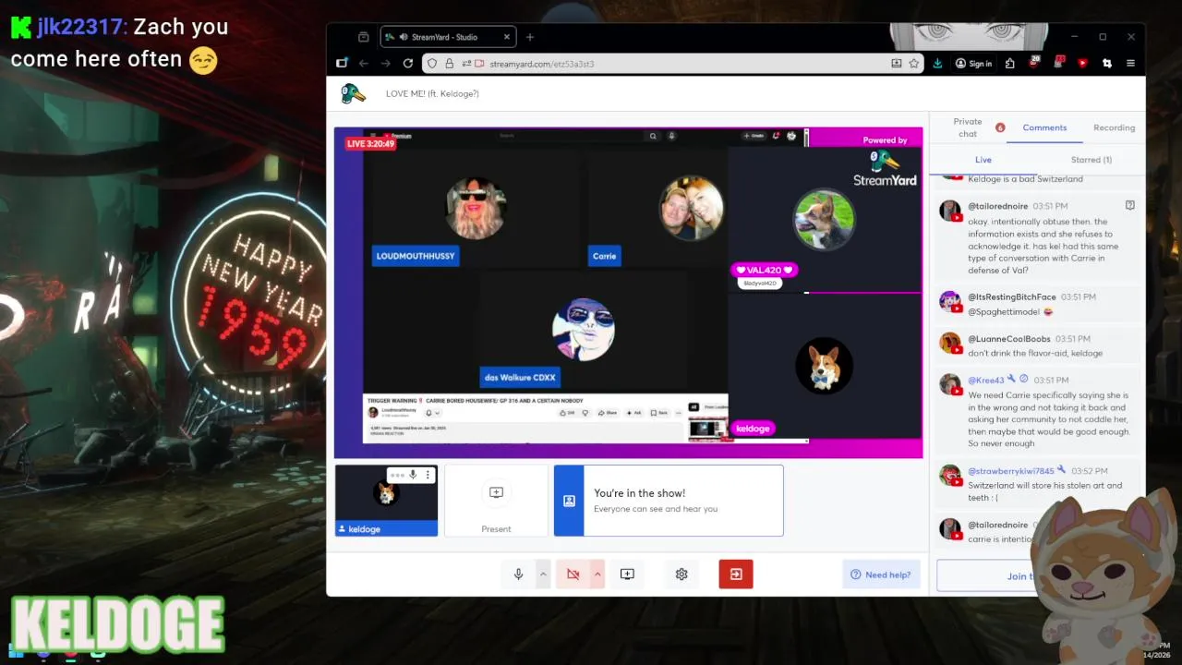Expand camera options arrow
Screen dimensions: 1182x665
597,574
